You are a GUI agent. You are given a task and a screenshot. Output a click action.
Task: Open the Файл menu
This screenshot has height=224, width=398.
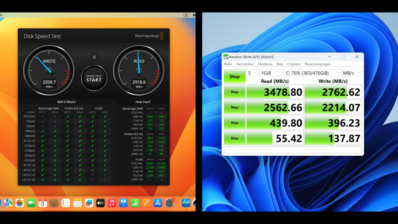[228, 64]
